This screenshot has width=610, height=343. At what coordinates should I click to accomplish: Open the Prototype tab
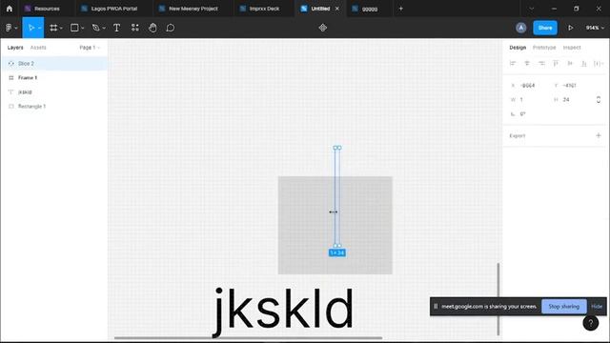click(x=544, y=48)
